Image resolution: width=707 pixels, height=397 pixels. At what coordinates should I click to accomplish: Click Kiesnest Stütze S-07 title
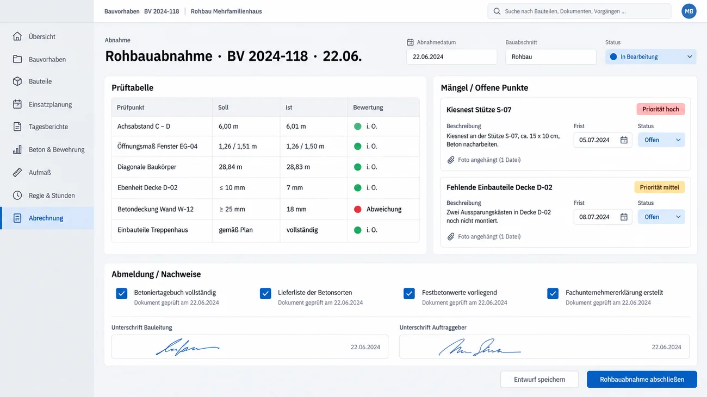479,110
